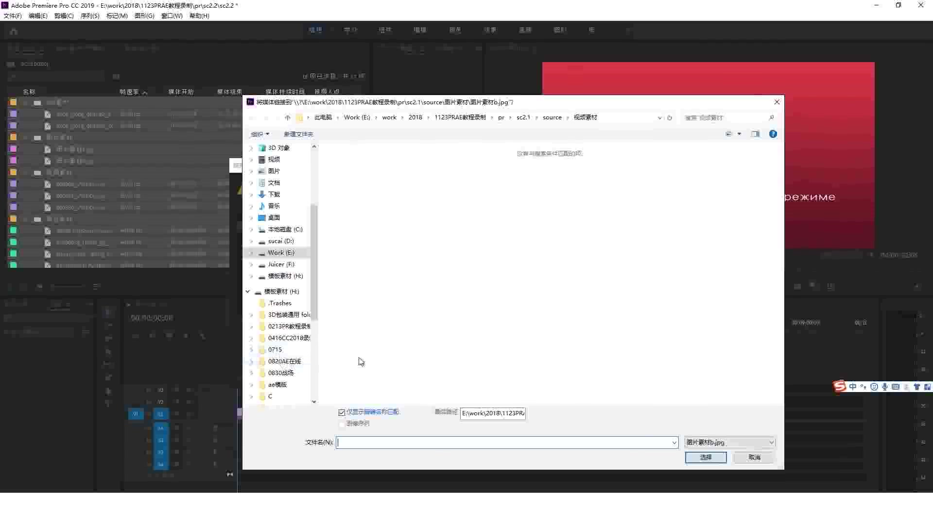The width and height of the screenshot is (933, 524).
Task: Go up one folder level arrow
Action: 288,117
